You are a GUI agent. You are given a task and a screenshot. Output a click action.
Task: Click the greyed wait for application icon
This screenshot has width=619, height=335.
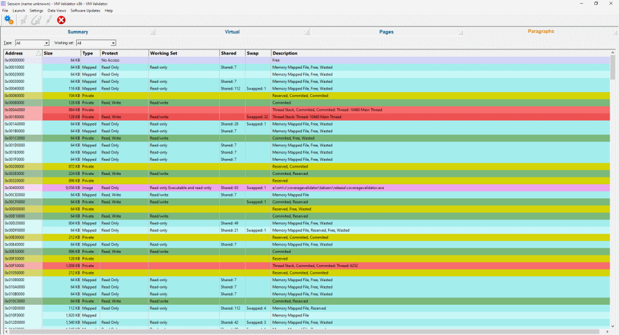49,20
